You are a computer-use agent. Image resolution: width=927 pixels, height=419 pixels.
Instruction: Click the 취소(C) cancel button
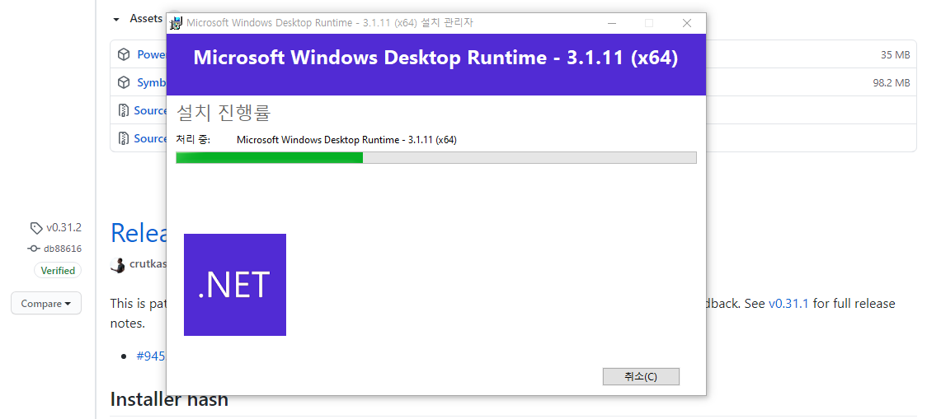641,376
